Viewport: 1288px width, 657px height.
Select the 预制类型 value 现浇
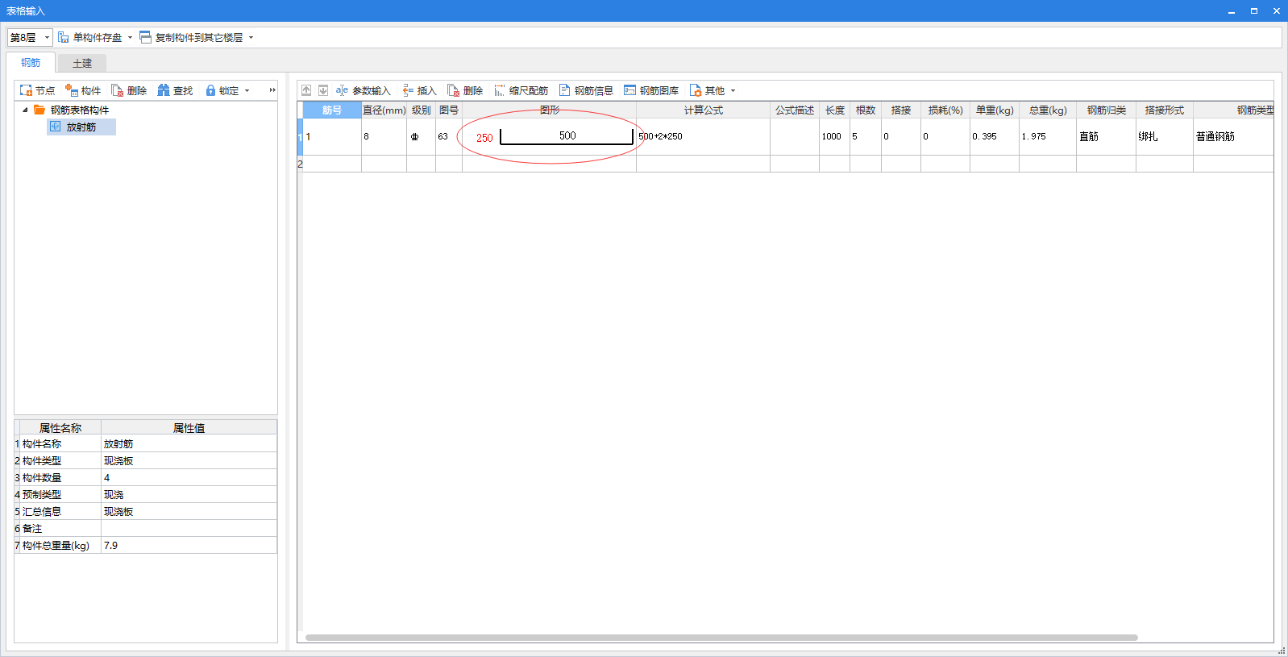189,495
